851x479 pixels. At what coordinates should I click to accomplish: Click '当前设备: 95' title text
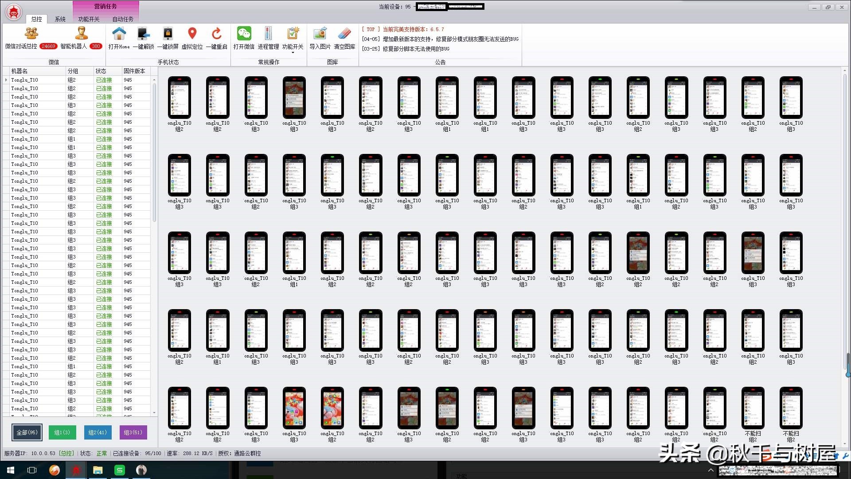pyautogui.click(x=394, y=7)
